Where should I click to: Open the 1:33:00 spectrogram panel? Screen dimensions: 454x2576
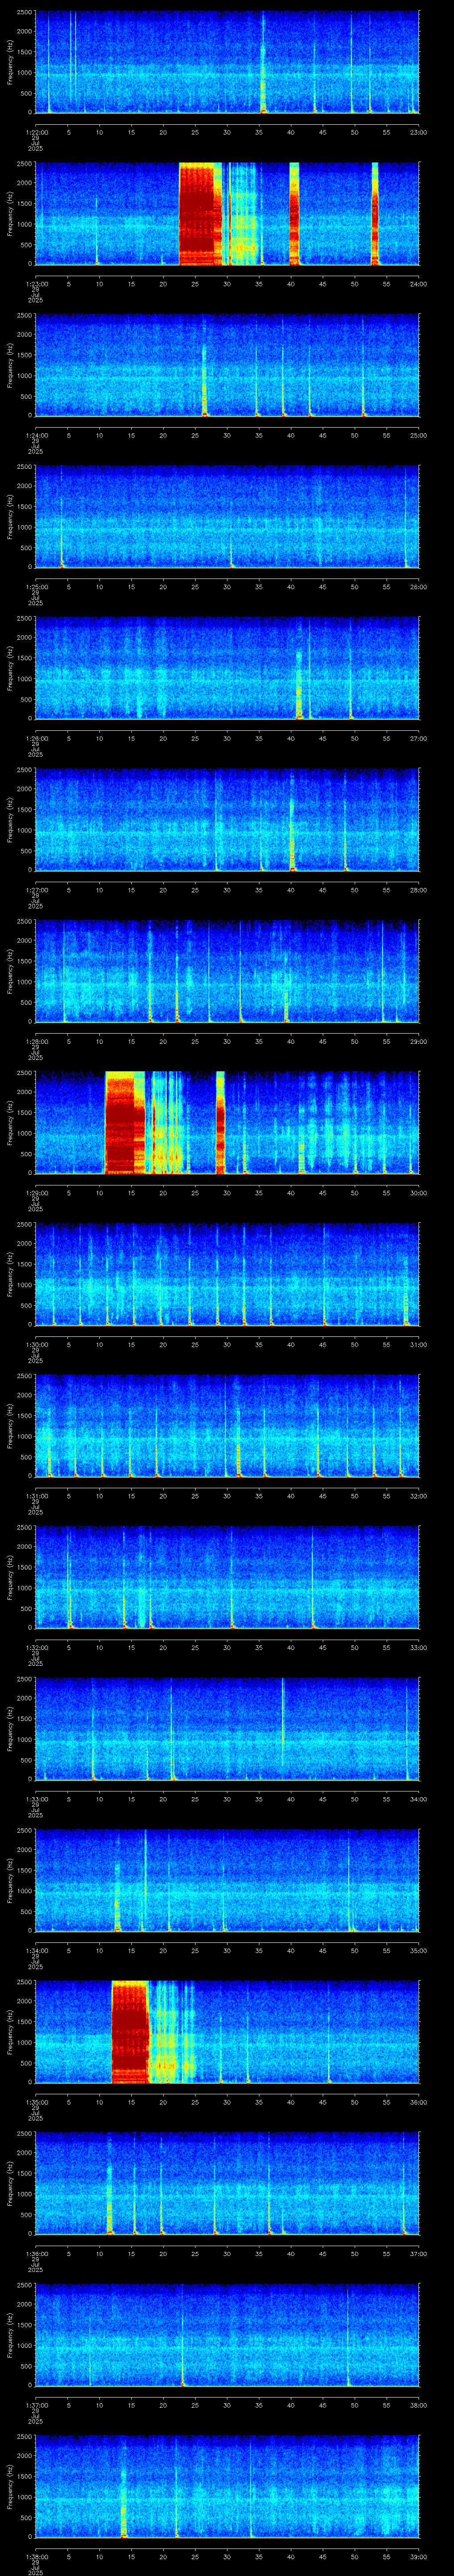(227, 1728)
